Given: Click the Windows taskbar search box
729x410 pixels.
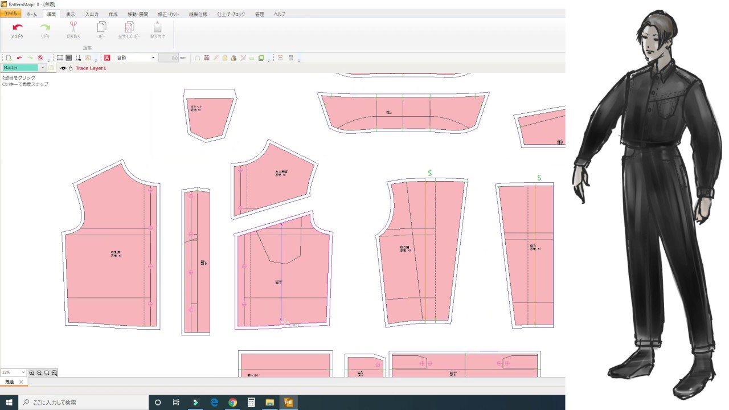Looking at the screenshot, I should click(84, 403).
